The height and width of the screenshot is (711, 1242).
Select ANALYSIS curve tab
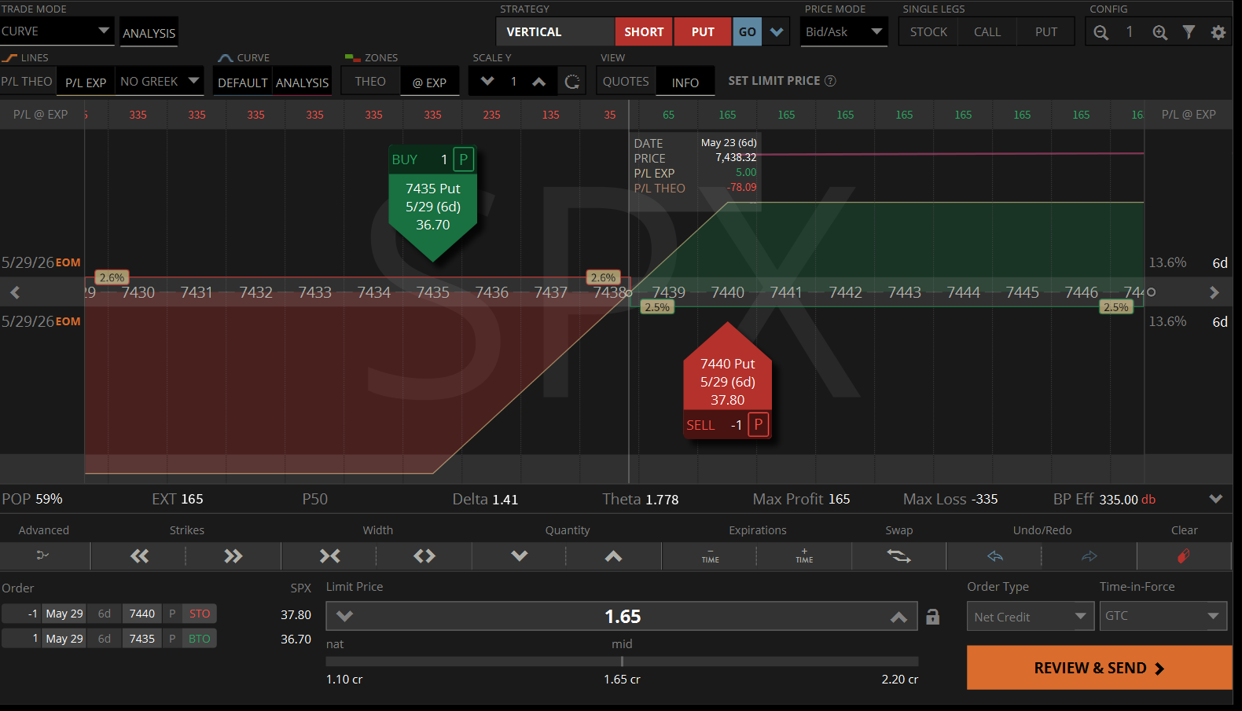click(303, 82)
